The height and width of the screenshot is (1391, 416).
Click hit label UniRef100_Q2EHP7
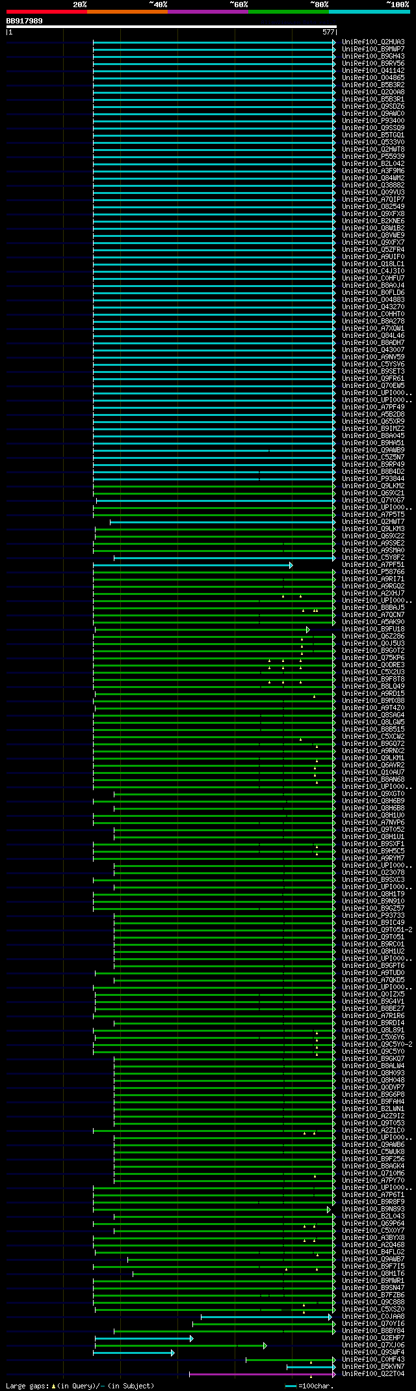(373, 1338)
